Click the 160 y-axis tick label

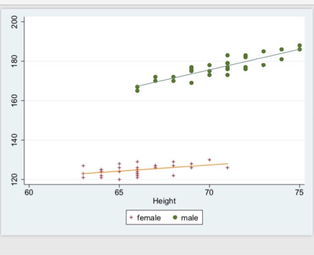[14, 101]
